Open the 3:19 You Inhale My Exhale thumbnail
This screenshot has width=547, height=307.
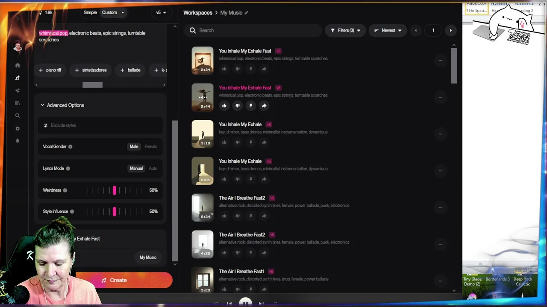(x=203, y=134)
